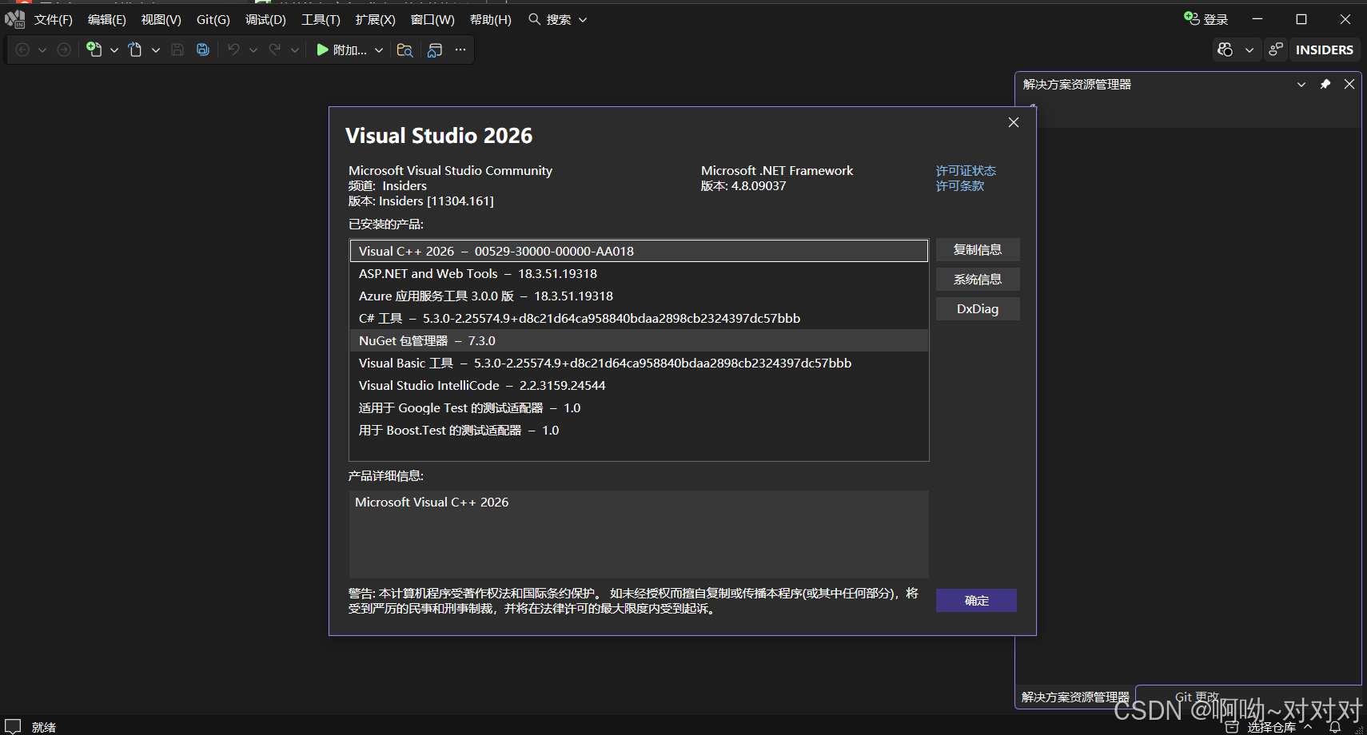Screen dimensions: 1367x735
Task: Select the Visual C++ 2026 product row
Action: [x=639, y=251]
